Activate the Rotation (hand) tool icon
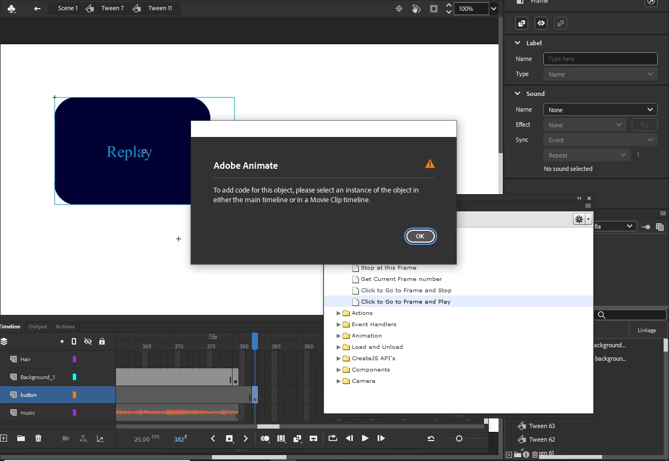Image resolution: width=669 pixels, height=461 pixels. pos(416,9)
